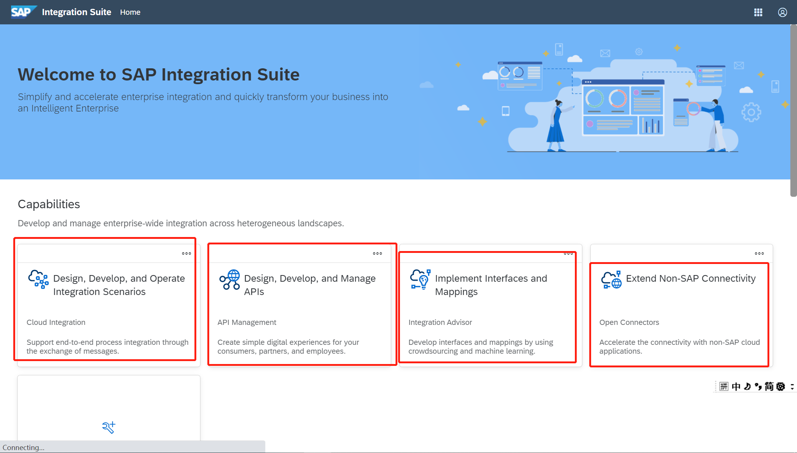Click "Support end-to-end process integration" description

click(107, 347)
